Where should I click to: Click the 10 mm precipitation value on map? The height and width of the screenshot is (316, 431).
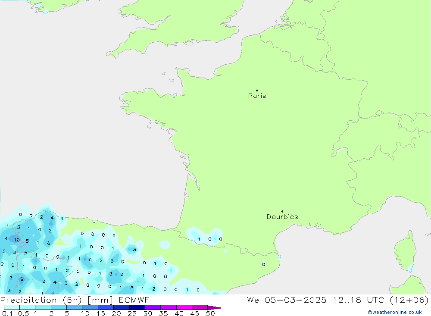17,240
